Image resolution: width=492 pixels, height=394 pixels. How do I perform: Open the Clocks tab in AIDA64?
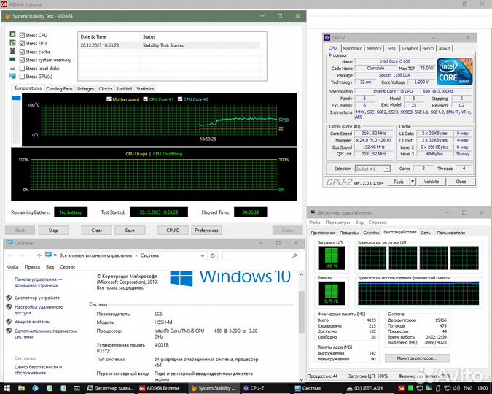[106, 89]
